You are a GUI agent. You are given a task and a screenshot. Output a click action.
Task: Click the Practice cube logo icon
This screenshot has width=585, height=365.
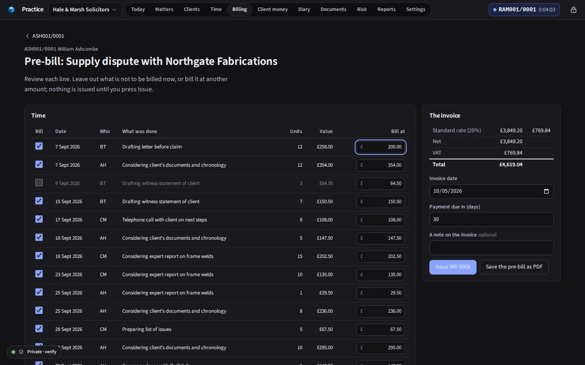(x=11, y=9)
